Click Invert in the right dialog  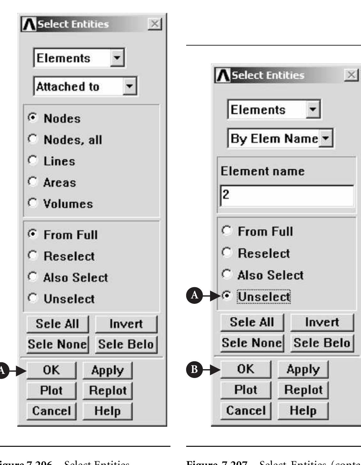pos(322,322)
